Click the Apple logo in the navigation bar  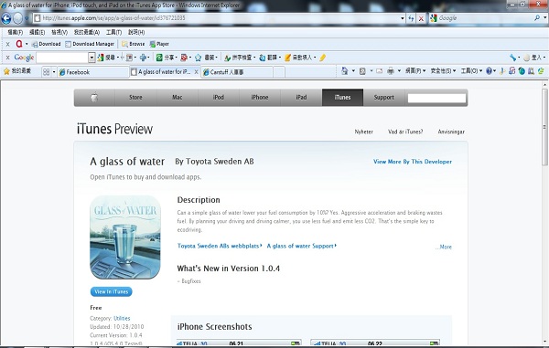coord(94,98)
